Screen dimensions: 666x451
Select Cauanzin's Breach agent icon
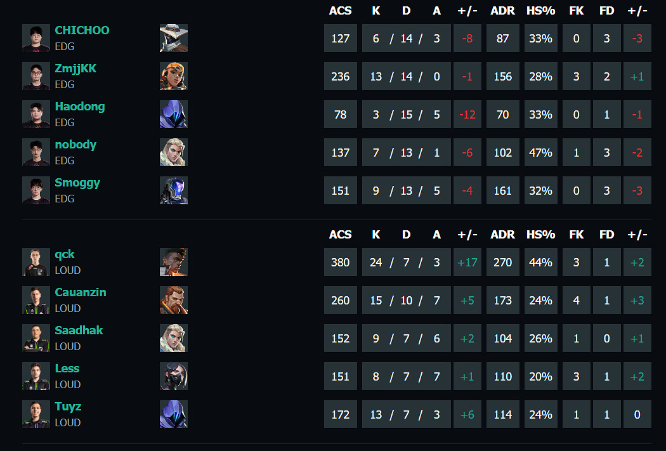[173, 300]
